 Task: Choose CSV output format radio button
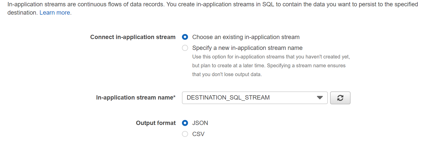tap(185, 134)
